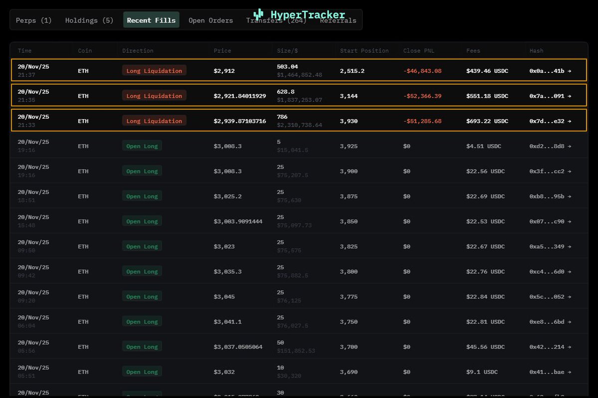Open hash link 0xa5...349
Screen dimensions: 598x398
[550, 246]
